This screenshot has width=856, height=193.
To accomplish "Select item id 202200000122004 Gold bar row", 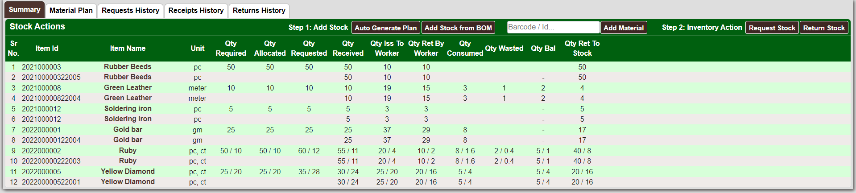I will point(51,140).
